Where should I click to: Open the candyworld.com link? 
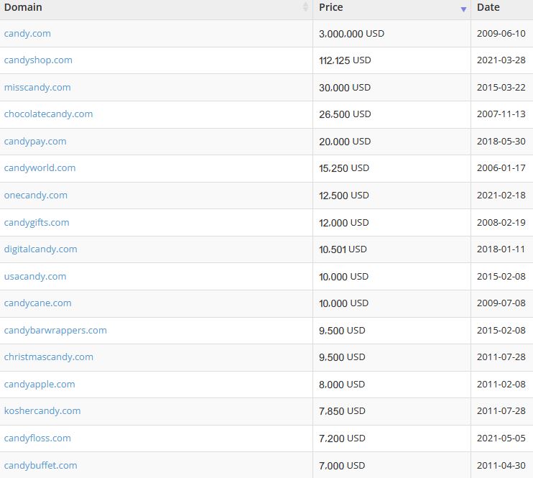coord(40,167)
